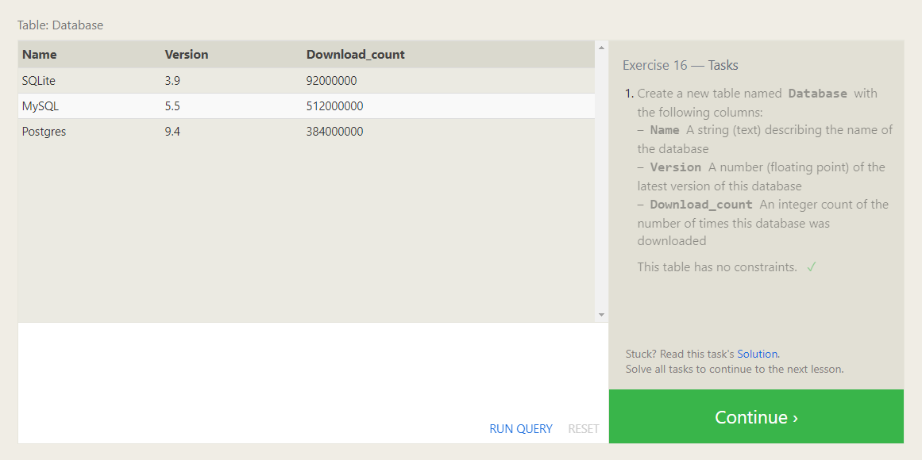922x460 pixels.
Task: Run the SQL query
Action: coord(520,429)
